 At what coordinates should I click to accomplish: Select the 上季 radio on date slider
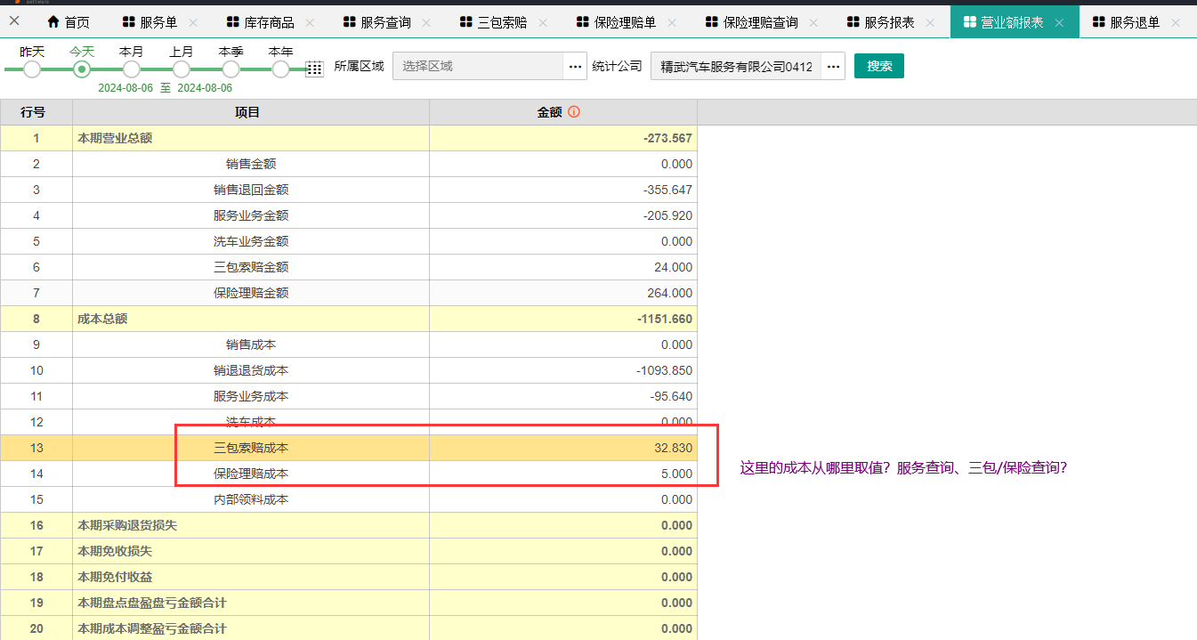[x=231, y=69]
